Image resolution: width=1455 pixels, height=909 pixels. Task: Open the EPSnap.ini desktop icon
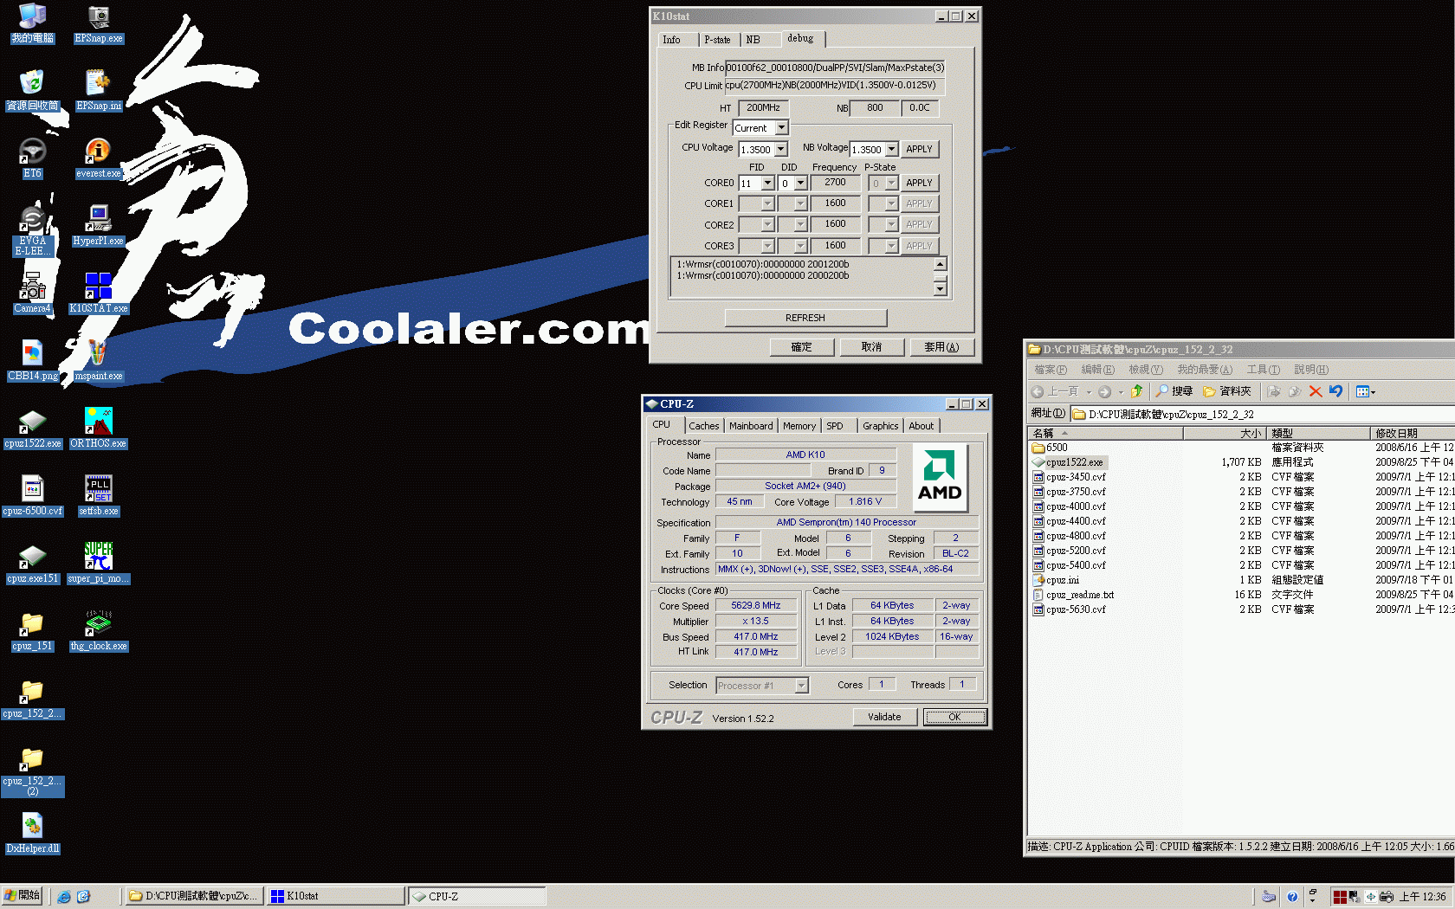click(x=99, y=91)
